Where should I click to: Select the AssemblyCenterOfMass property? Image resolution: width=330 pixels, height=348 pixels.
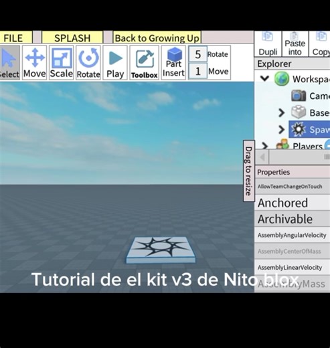[293, 251]
